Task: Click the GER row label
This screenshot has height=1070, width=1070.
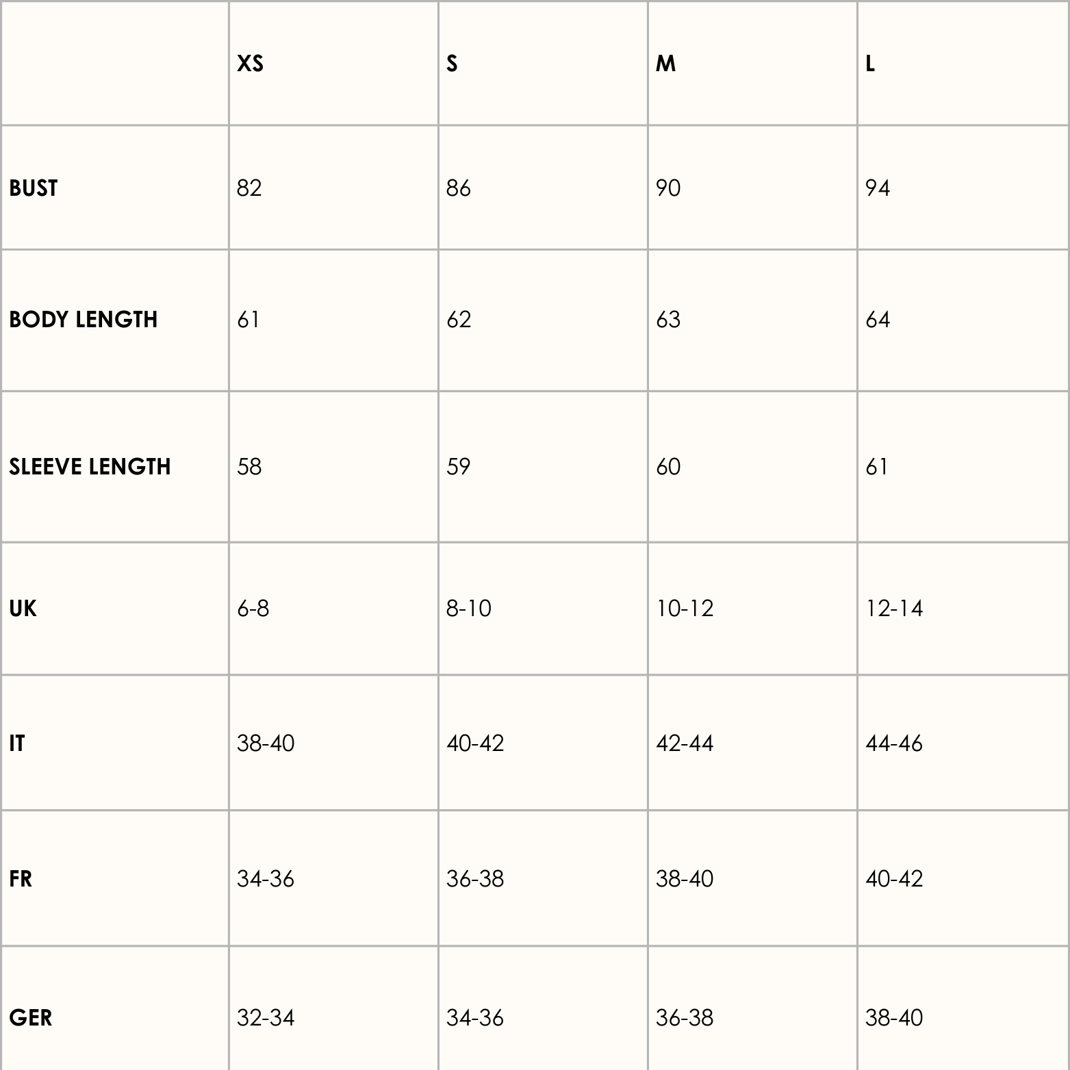Action: pyautogui.click(x=31, y=1018)
